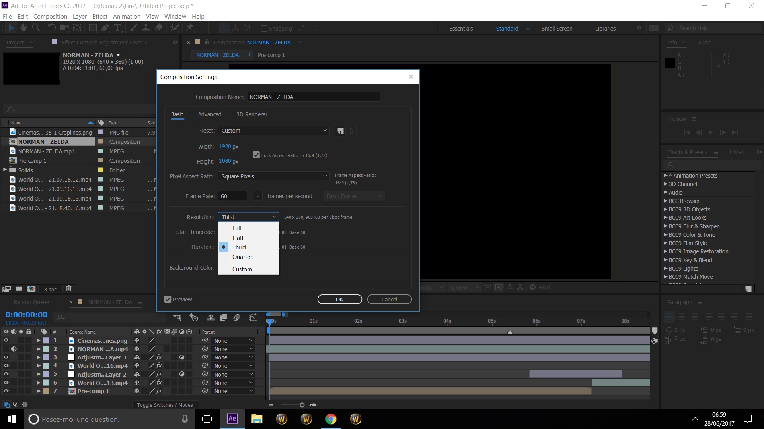Open the frame rate arrow dropdown
This screenshot has width=764, height=429.
258,196
